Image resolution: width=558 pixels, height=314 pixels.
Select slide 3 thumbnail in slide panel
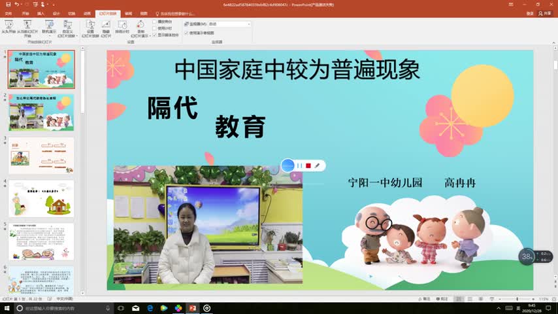click(x=41, y=156)
